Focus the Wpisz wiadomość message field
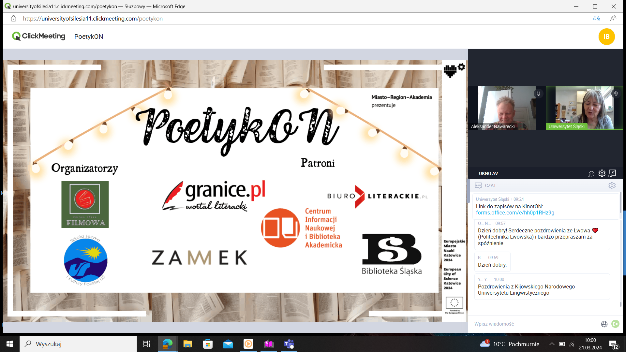The image size is (626, 352). [x=535, y=324]
